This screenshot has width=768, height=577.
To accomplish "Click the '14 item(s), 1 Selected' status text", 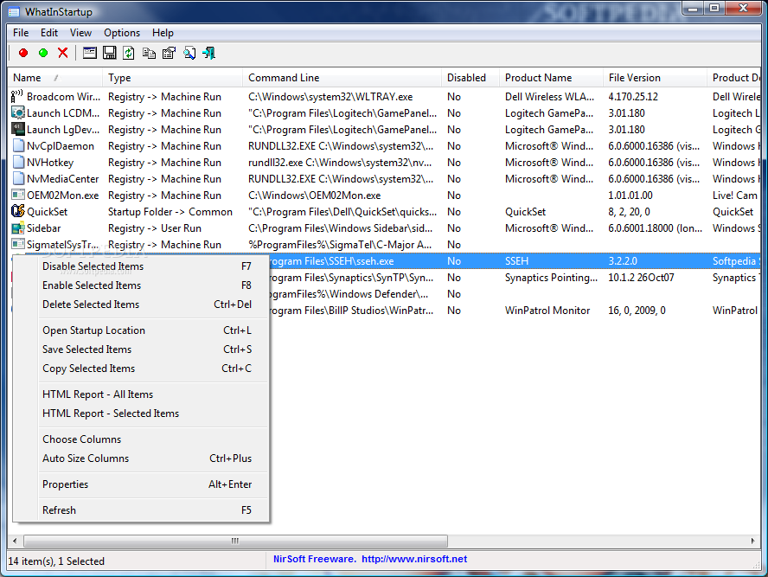I will (x=56, y=561).
